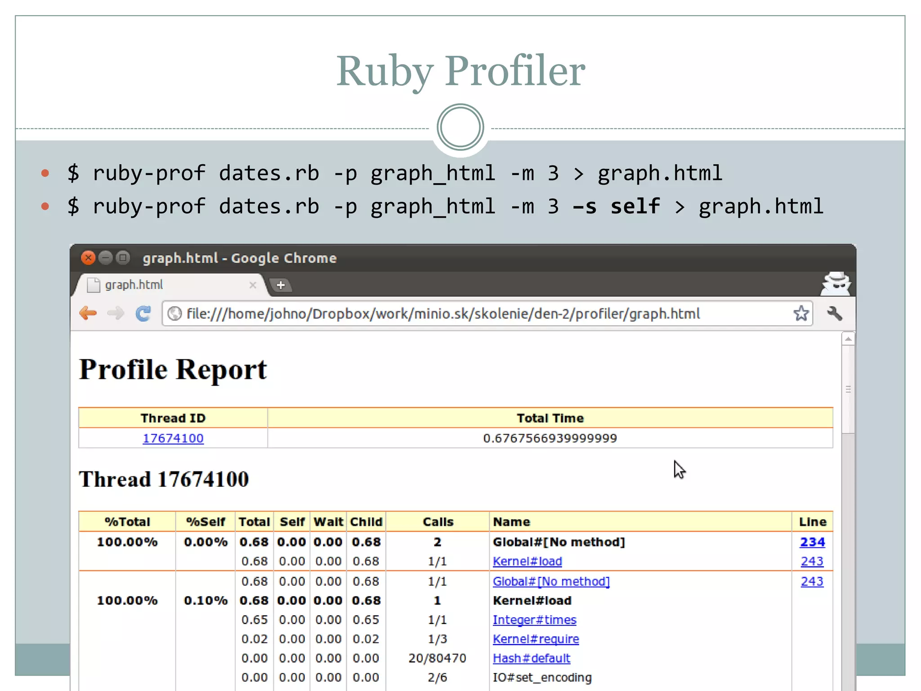
Task: Click the window title graph.html - Google Chrome
Action: click(240, 258)
